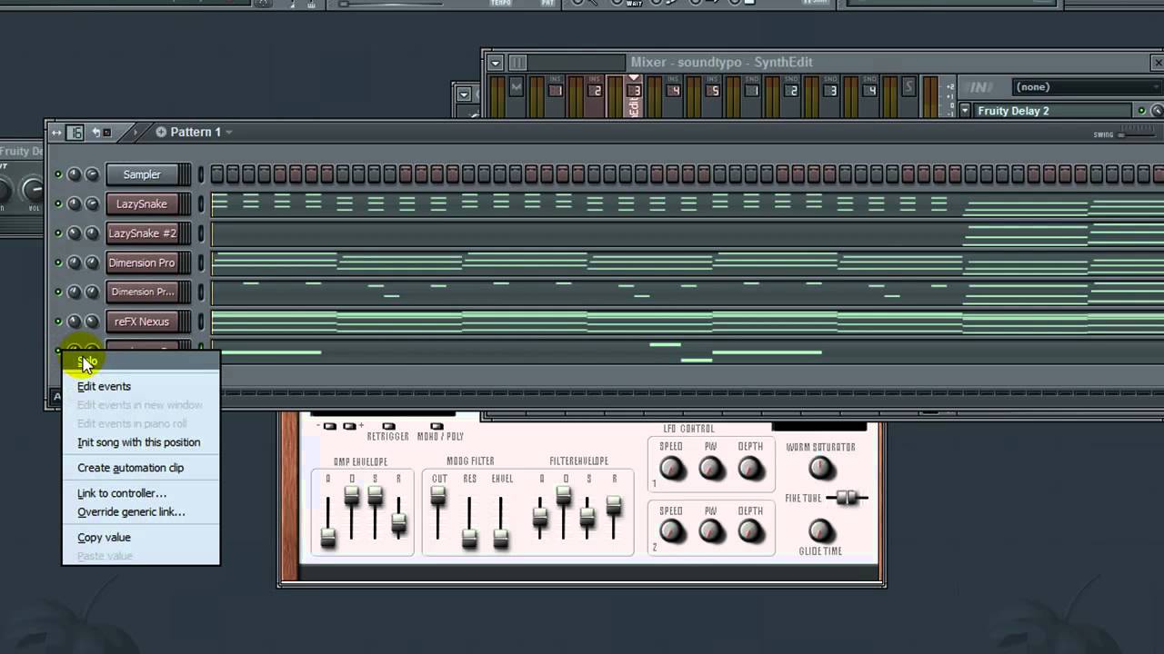Image resolution: width=1164 pixels, height=654 pixels.
Task: Choose Override generic link... from menu
Action: [x=131, y=512]
